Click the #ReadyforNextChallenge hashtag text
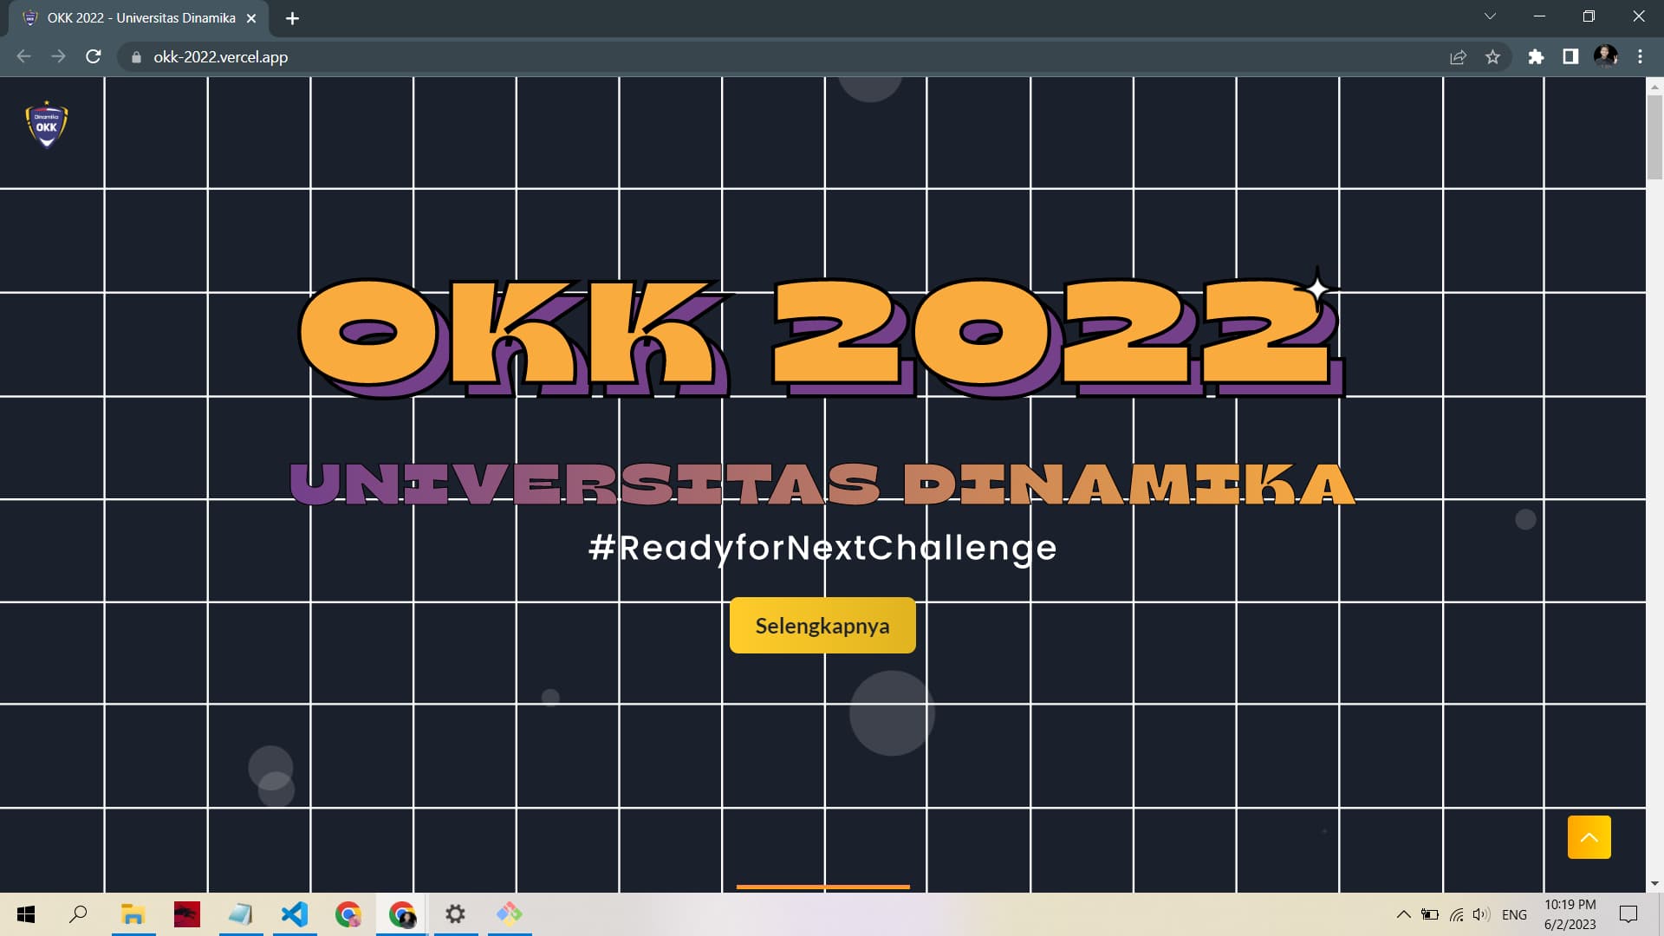The image size is (1664, 936). click(822, 548)
